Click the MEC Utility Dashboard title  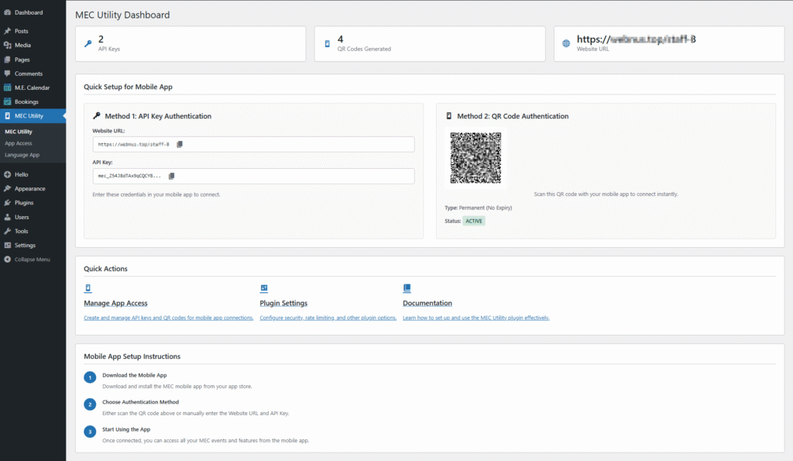coord(122,15)
